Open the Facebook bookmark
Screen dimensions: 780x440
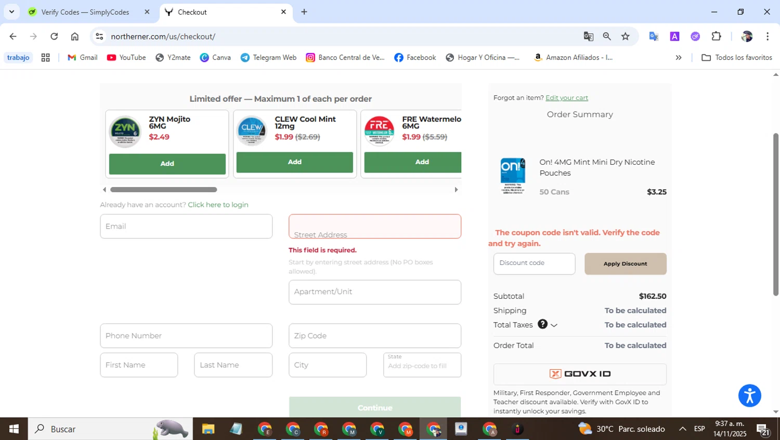(x=415, y=58)
